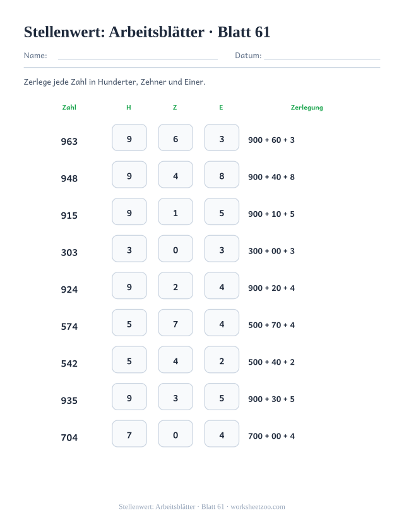This screenshot has width=404, height=524.
Task: Click the number 574 in Zahl column
Action: (69, 327)
